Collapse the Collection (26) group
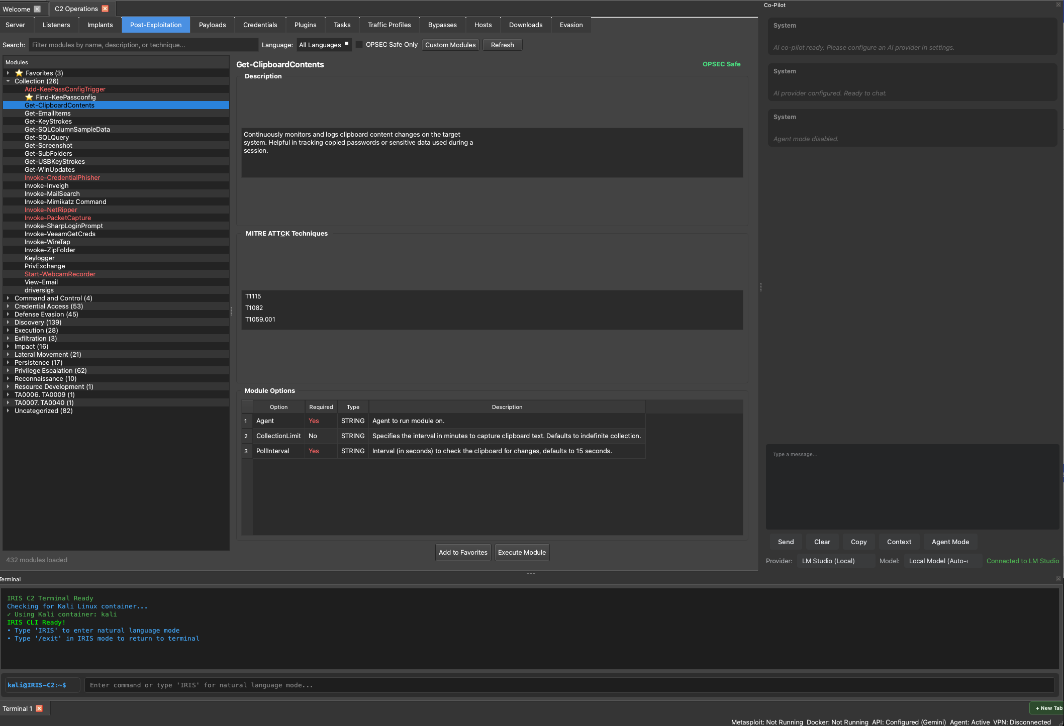 click(x=8, y=81)
